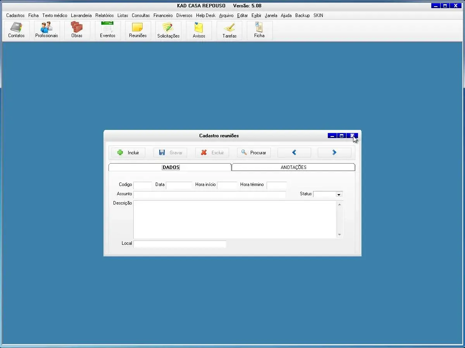Click the Descrição scrollbar down arrow
This screenshot has height=348, width=465.
point(339,234)
